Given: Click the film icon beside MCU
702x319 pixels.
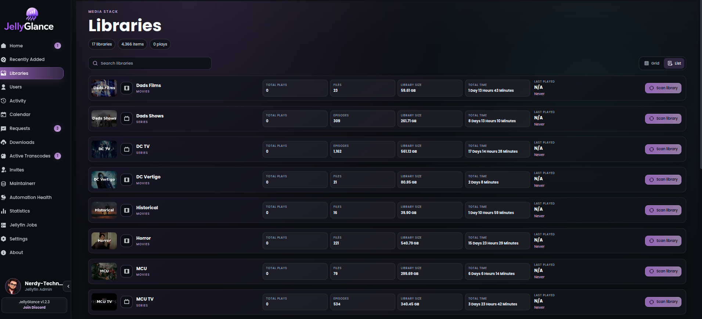Looking at the screenshot, I should pos(127,271).
